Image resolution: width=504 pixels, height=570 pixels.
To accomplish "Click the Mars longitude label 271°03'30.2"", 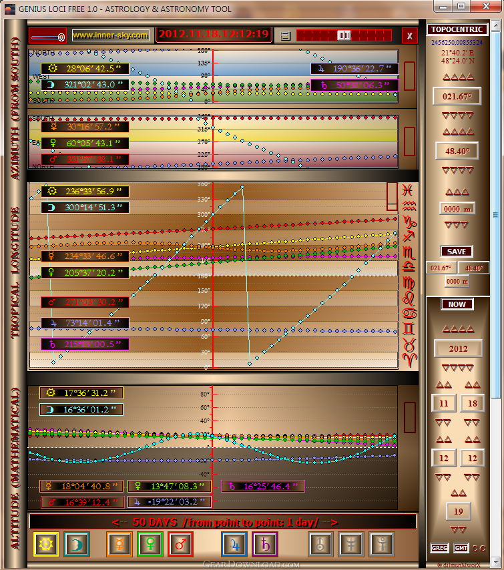I will tap(85, 302).
